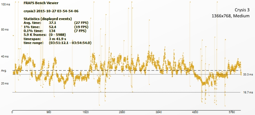The height and width of the screenshot is (115, 255).
Task: Click the (7 FPS) label
Action: pos(80,31)
